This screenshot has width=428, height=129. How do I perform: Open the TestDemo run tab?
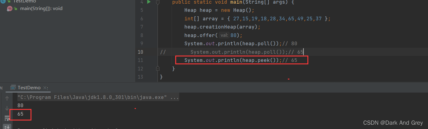[x=29, y=87]
